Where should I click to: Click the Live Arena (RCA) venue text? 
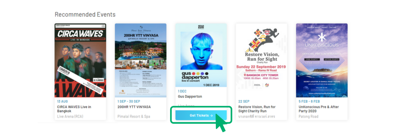(x=70, y=116)
